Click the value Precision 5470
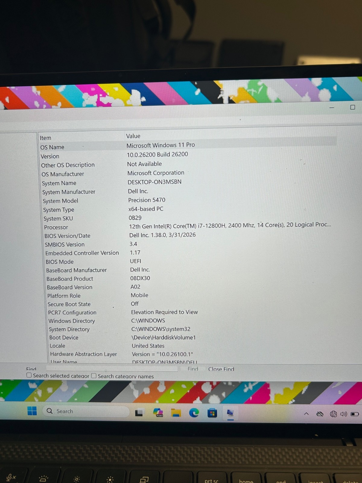This screenshot has height=483, width=362. click(x=147, y=200)
